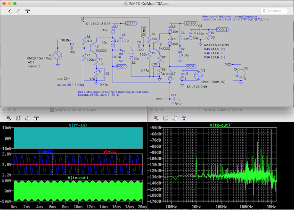This screenshot has width=294, height=210.
Task: Click the LC-TAP net label flag
Action: (131, 24)
